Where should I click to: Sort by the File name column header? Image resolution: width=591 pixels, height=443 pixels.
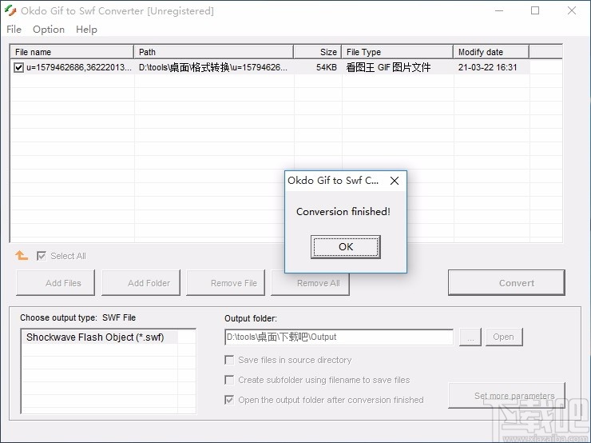pos(72,52)
